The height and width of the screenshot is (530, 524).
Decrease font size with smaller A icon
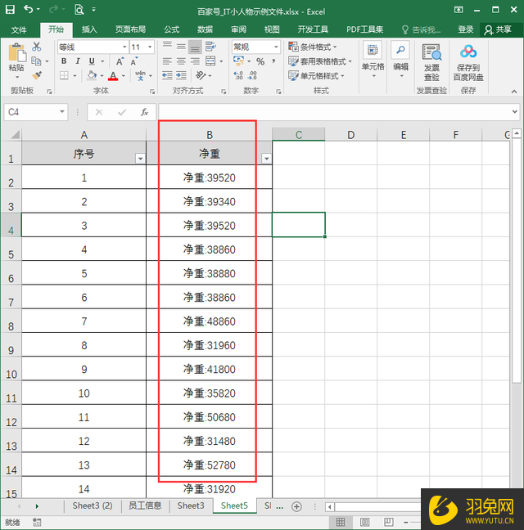pos(134,61)
